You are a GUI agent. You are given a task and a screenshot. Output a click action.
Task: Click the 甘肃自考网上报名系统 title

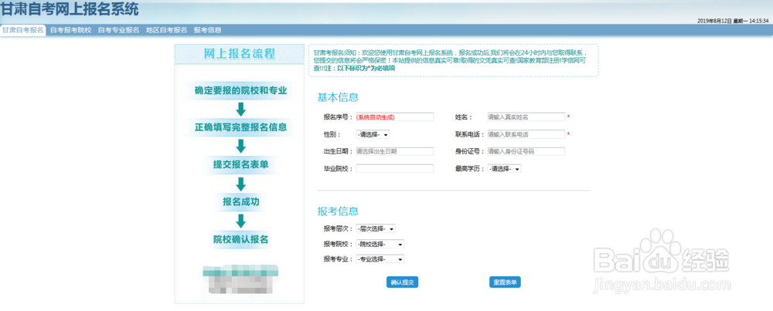pyautogui.click(x=70, y=8)
